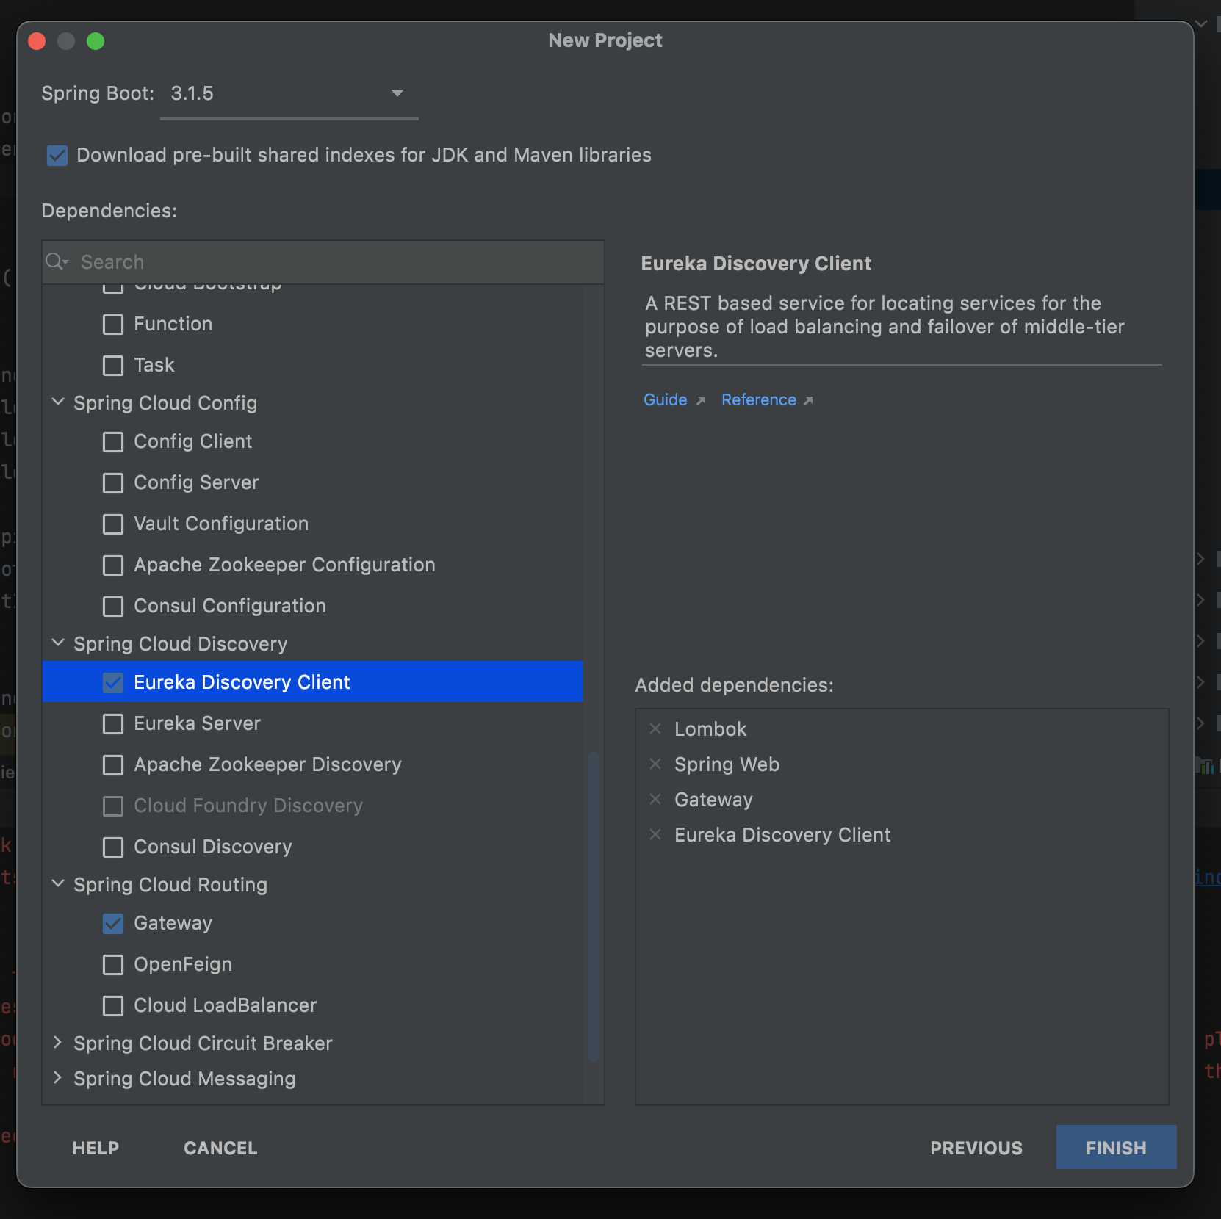This screenshot has height=1219, width=1221.
Task: Open the Guide external link arrow
Action: tap(701, 400)
